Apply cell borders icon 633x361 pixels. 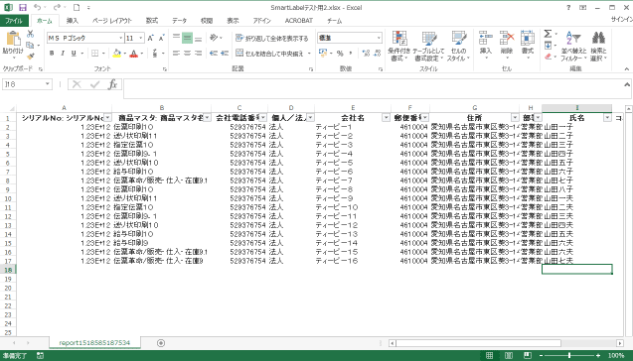pos(94,54)
